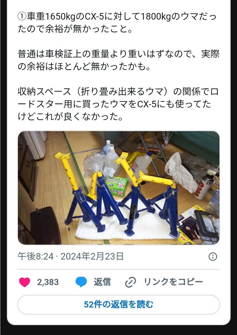Like the tweet with the pink heart icon
This screenshot has width=237, height=335.
(24, 282)
